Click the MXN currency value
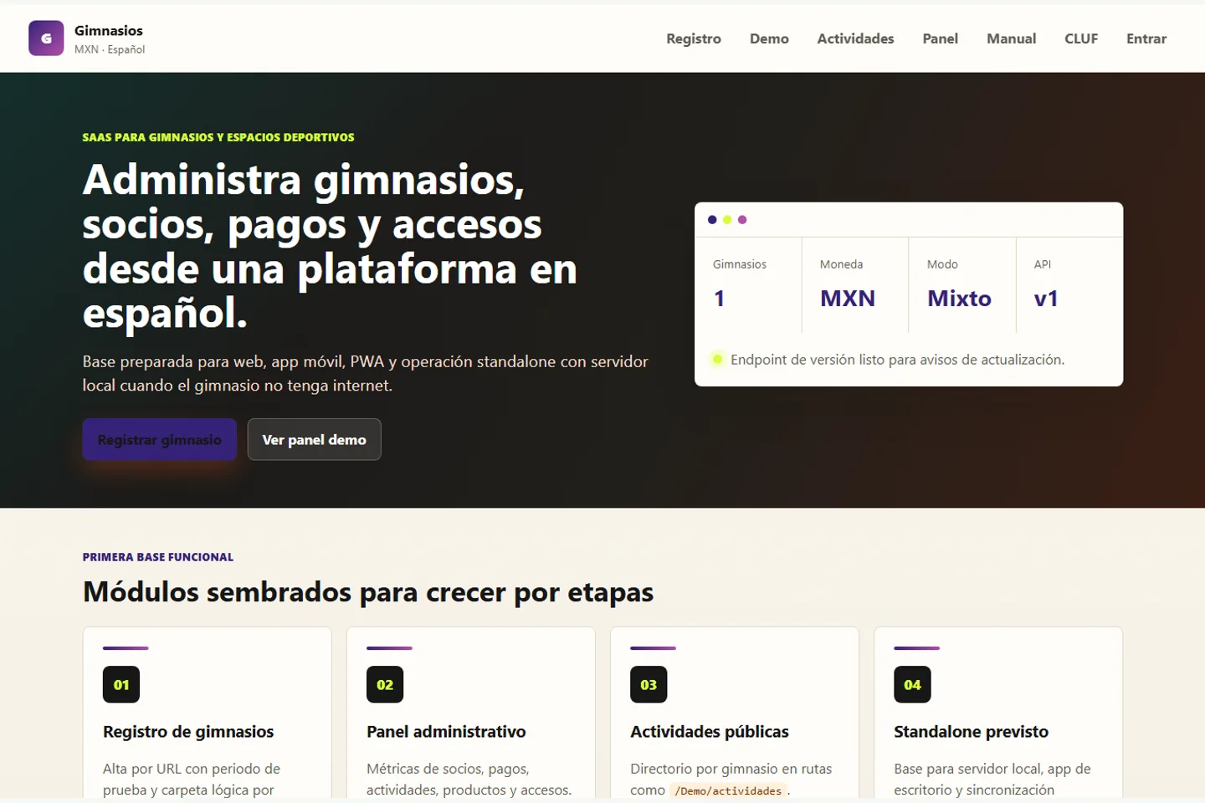1205x803 pixels. (848, 299)
